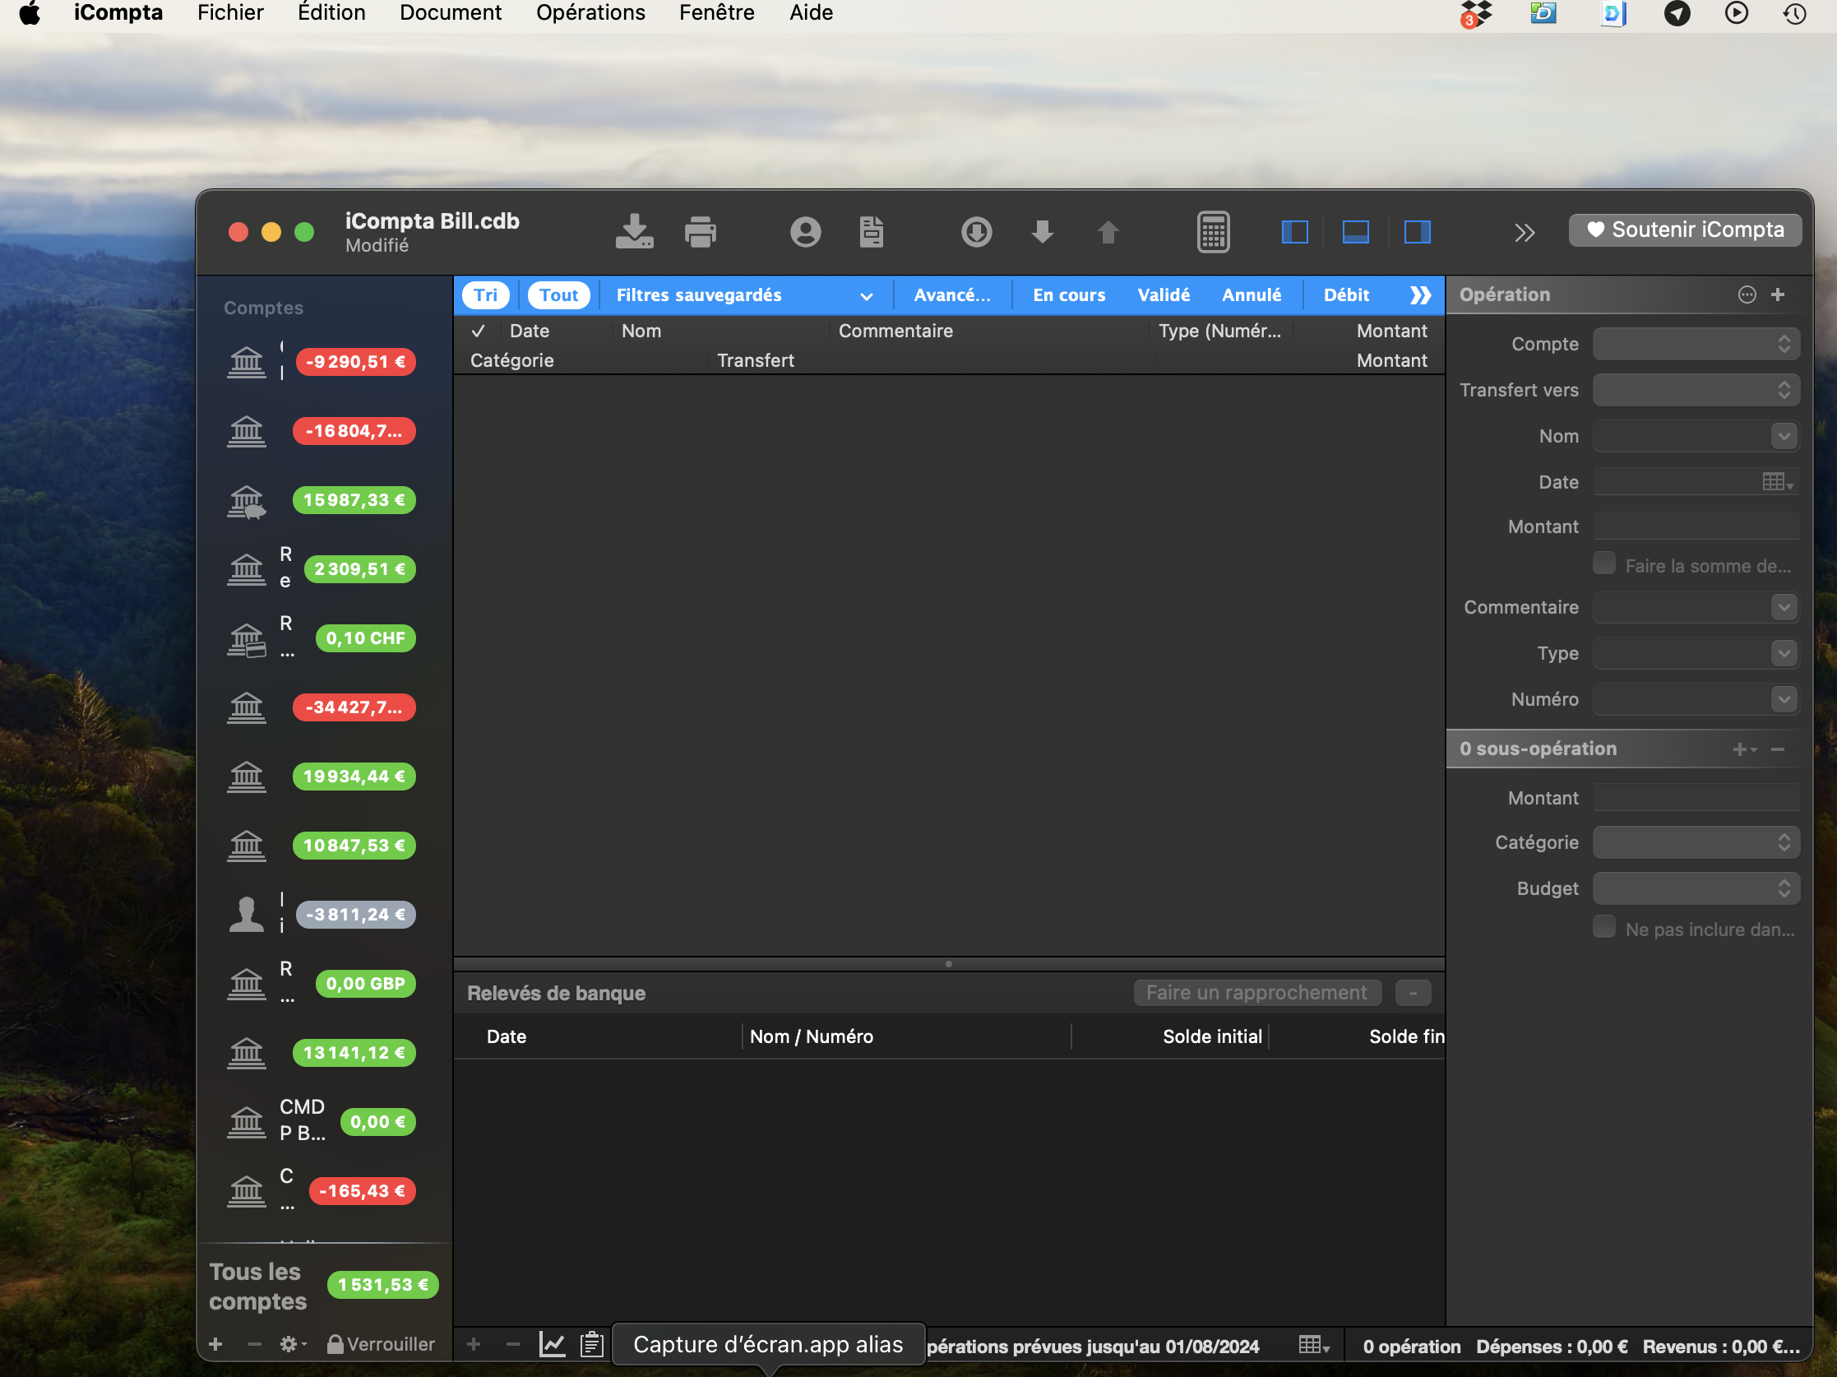Click the minus button beside Faire un rapprochement
The image size is (1837, 1377).
[1413, 993]
